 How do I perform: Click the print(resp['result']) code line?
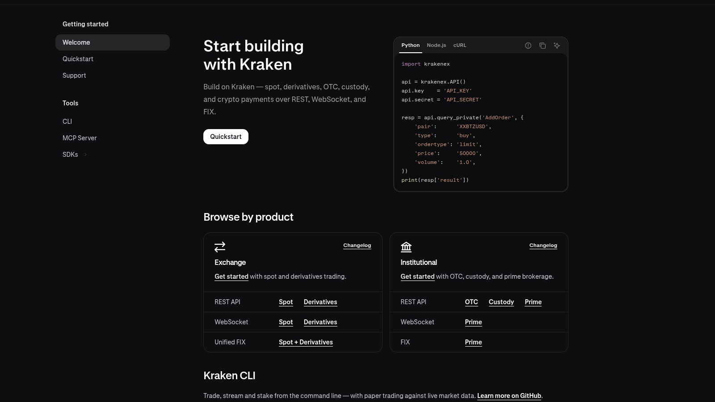click(435, 180)
